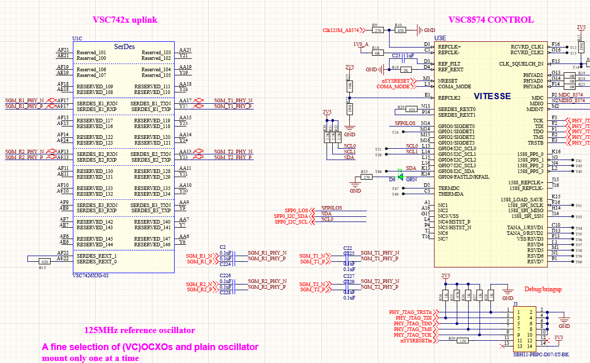Click the 1588_LOAD_SAVE pin label
The height and width of the screenshot is (363, 590).
[521, 200]
